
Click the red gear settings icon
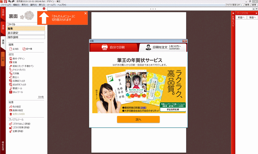tap(44, 8)
